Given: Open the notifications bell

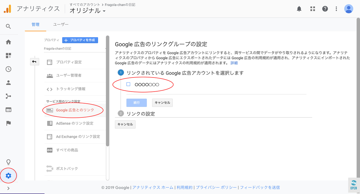Looking at the screenshot, I should pyautogui.click(x=299, y=8).
